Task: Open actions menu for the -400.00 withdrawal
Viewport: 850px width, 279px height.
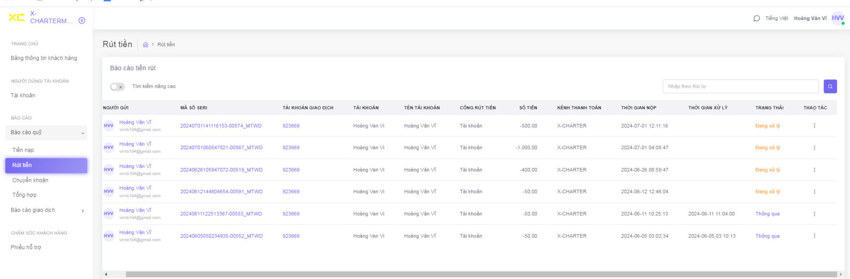Action: click(814, 170)
